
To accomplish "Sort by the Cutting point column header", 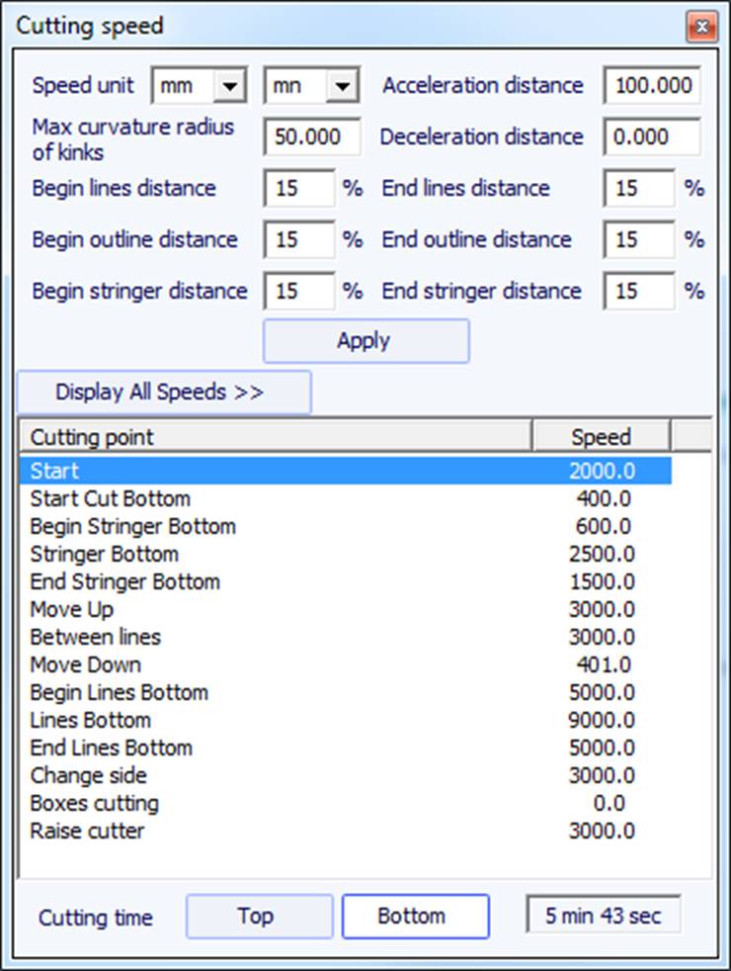I will click(276, 437).
